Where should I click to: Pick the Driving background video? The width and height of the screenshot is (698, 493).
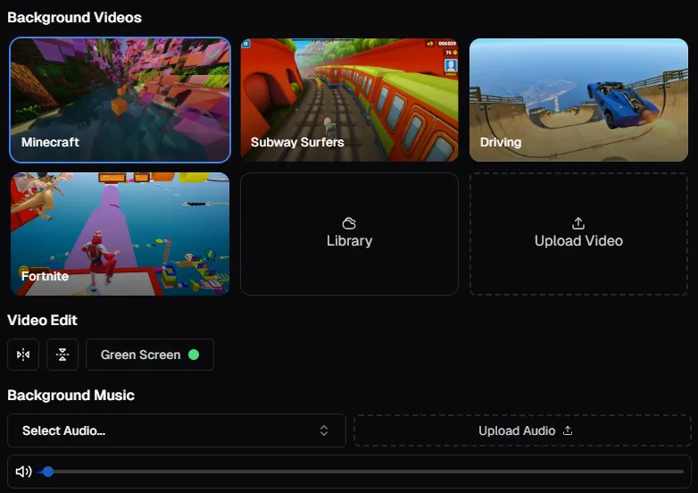[x=578, y=100]
